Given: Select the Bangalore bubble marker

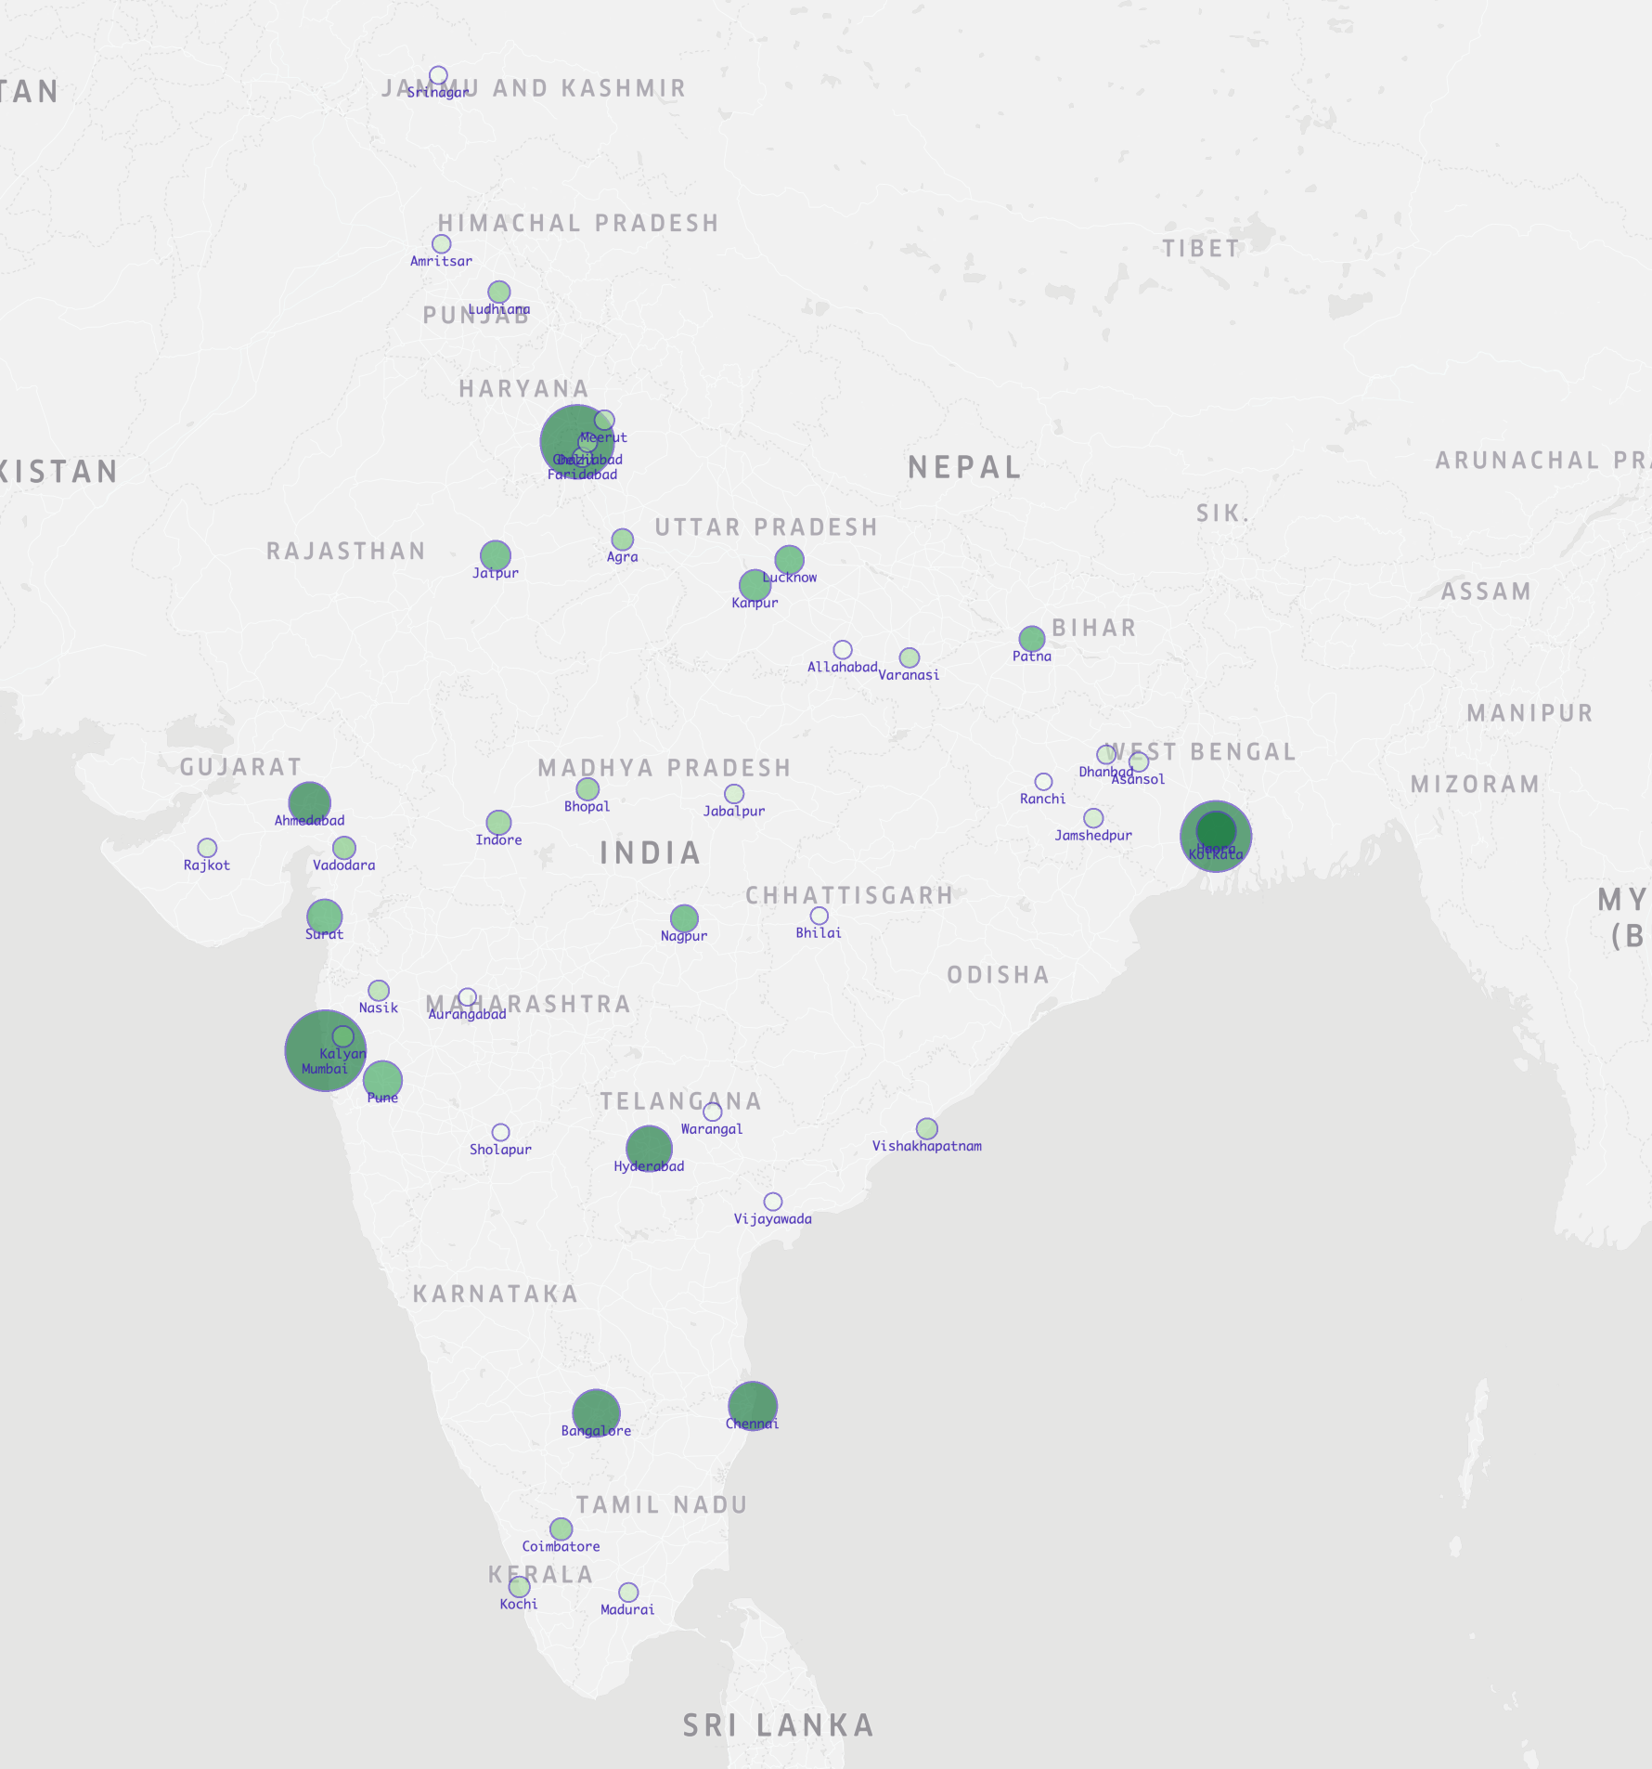Looking at the screenshot, I should pyautogui.click(x=596, y=1412).
